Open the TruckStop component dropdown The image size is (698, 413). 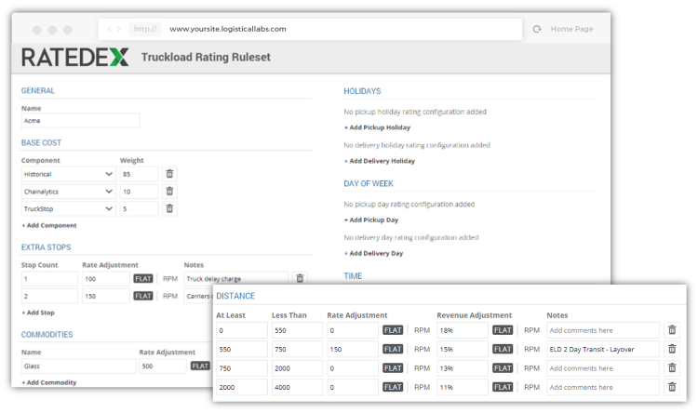click(67, 208)
